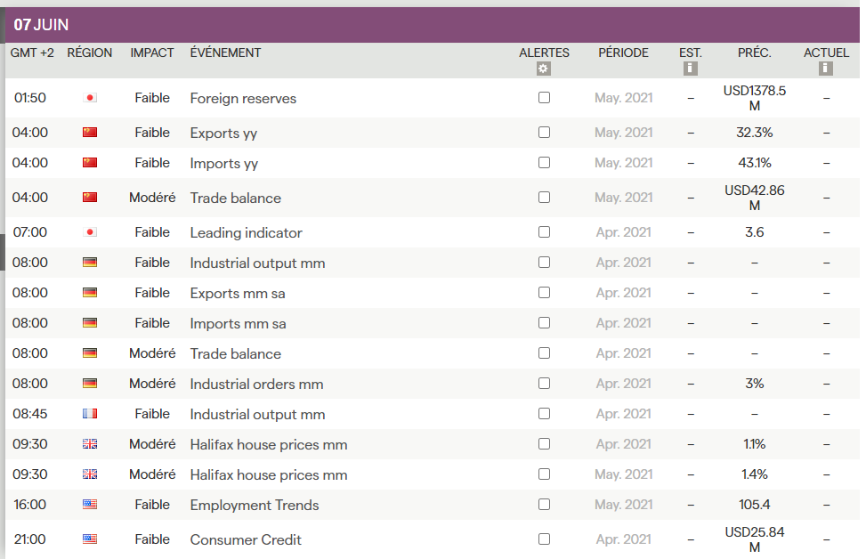Sort by the IMPACT column header
This screenshot has width=866, height=559.
click(x=152, y=53)
